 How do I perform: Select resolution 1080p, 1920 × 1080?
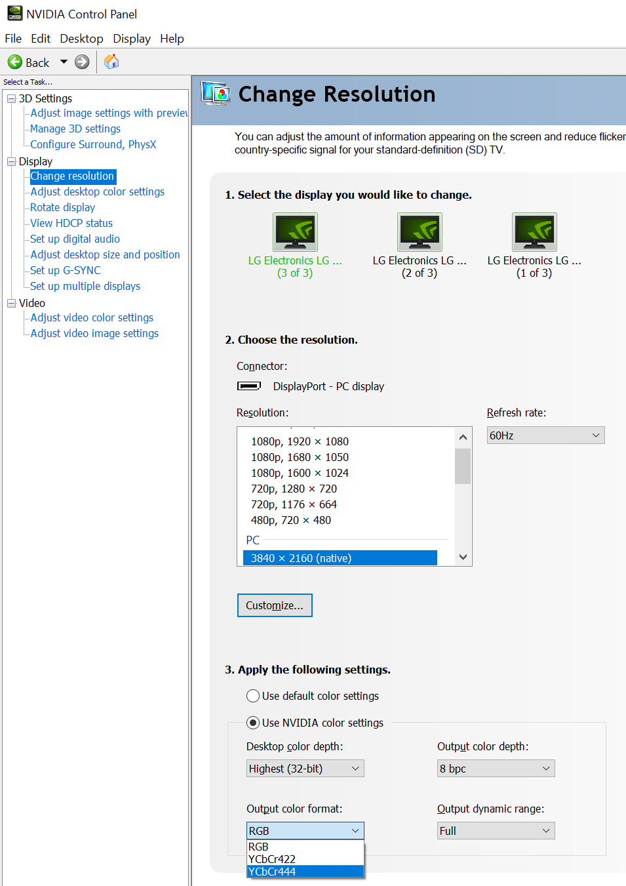point(300,441)
